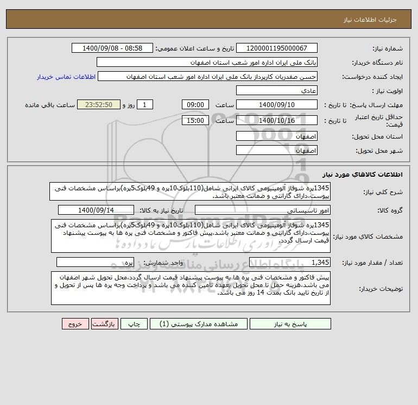
Task: Click the ساعت باقی مانده text
Action: pyautogui.click(x=50, y=105)
